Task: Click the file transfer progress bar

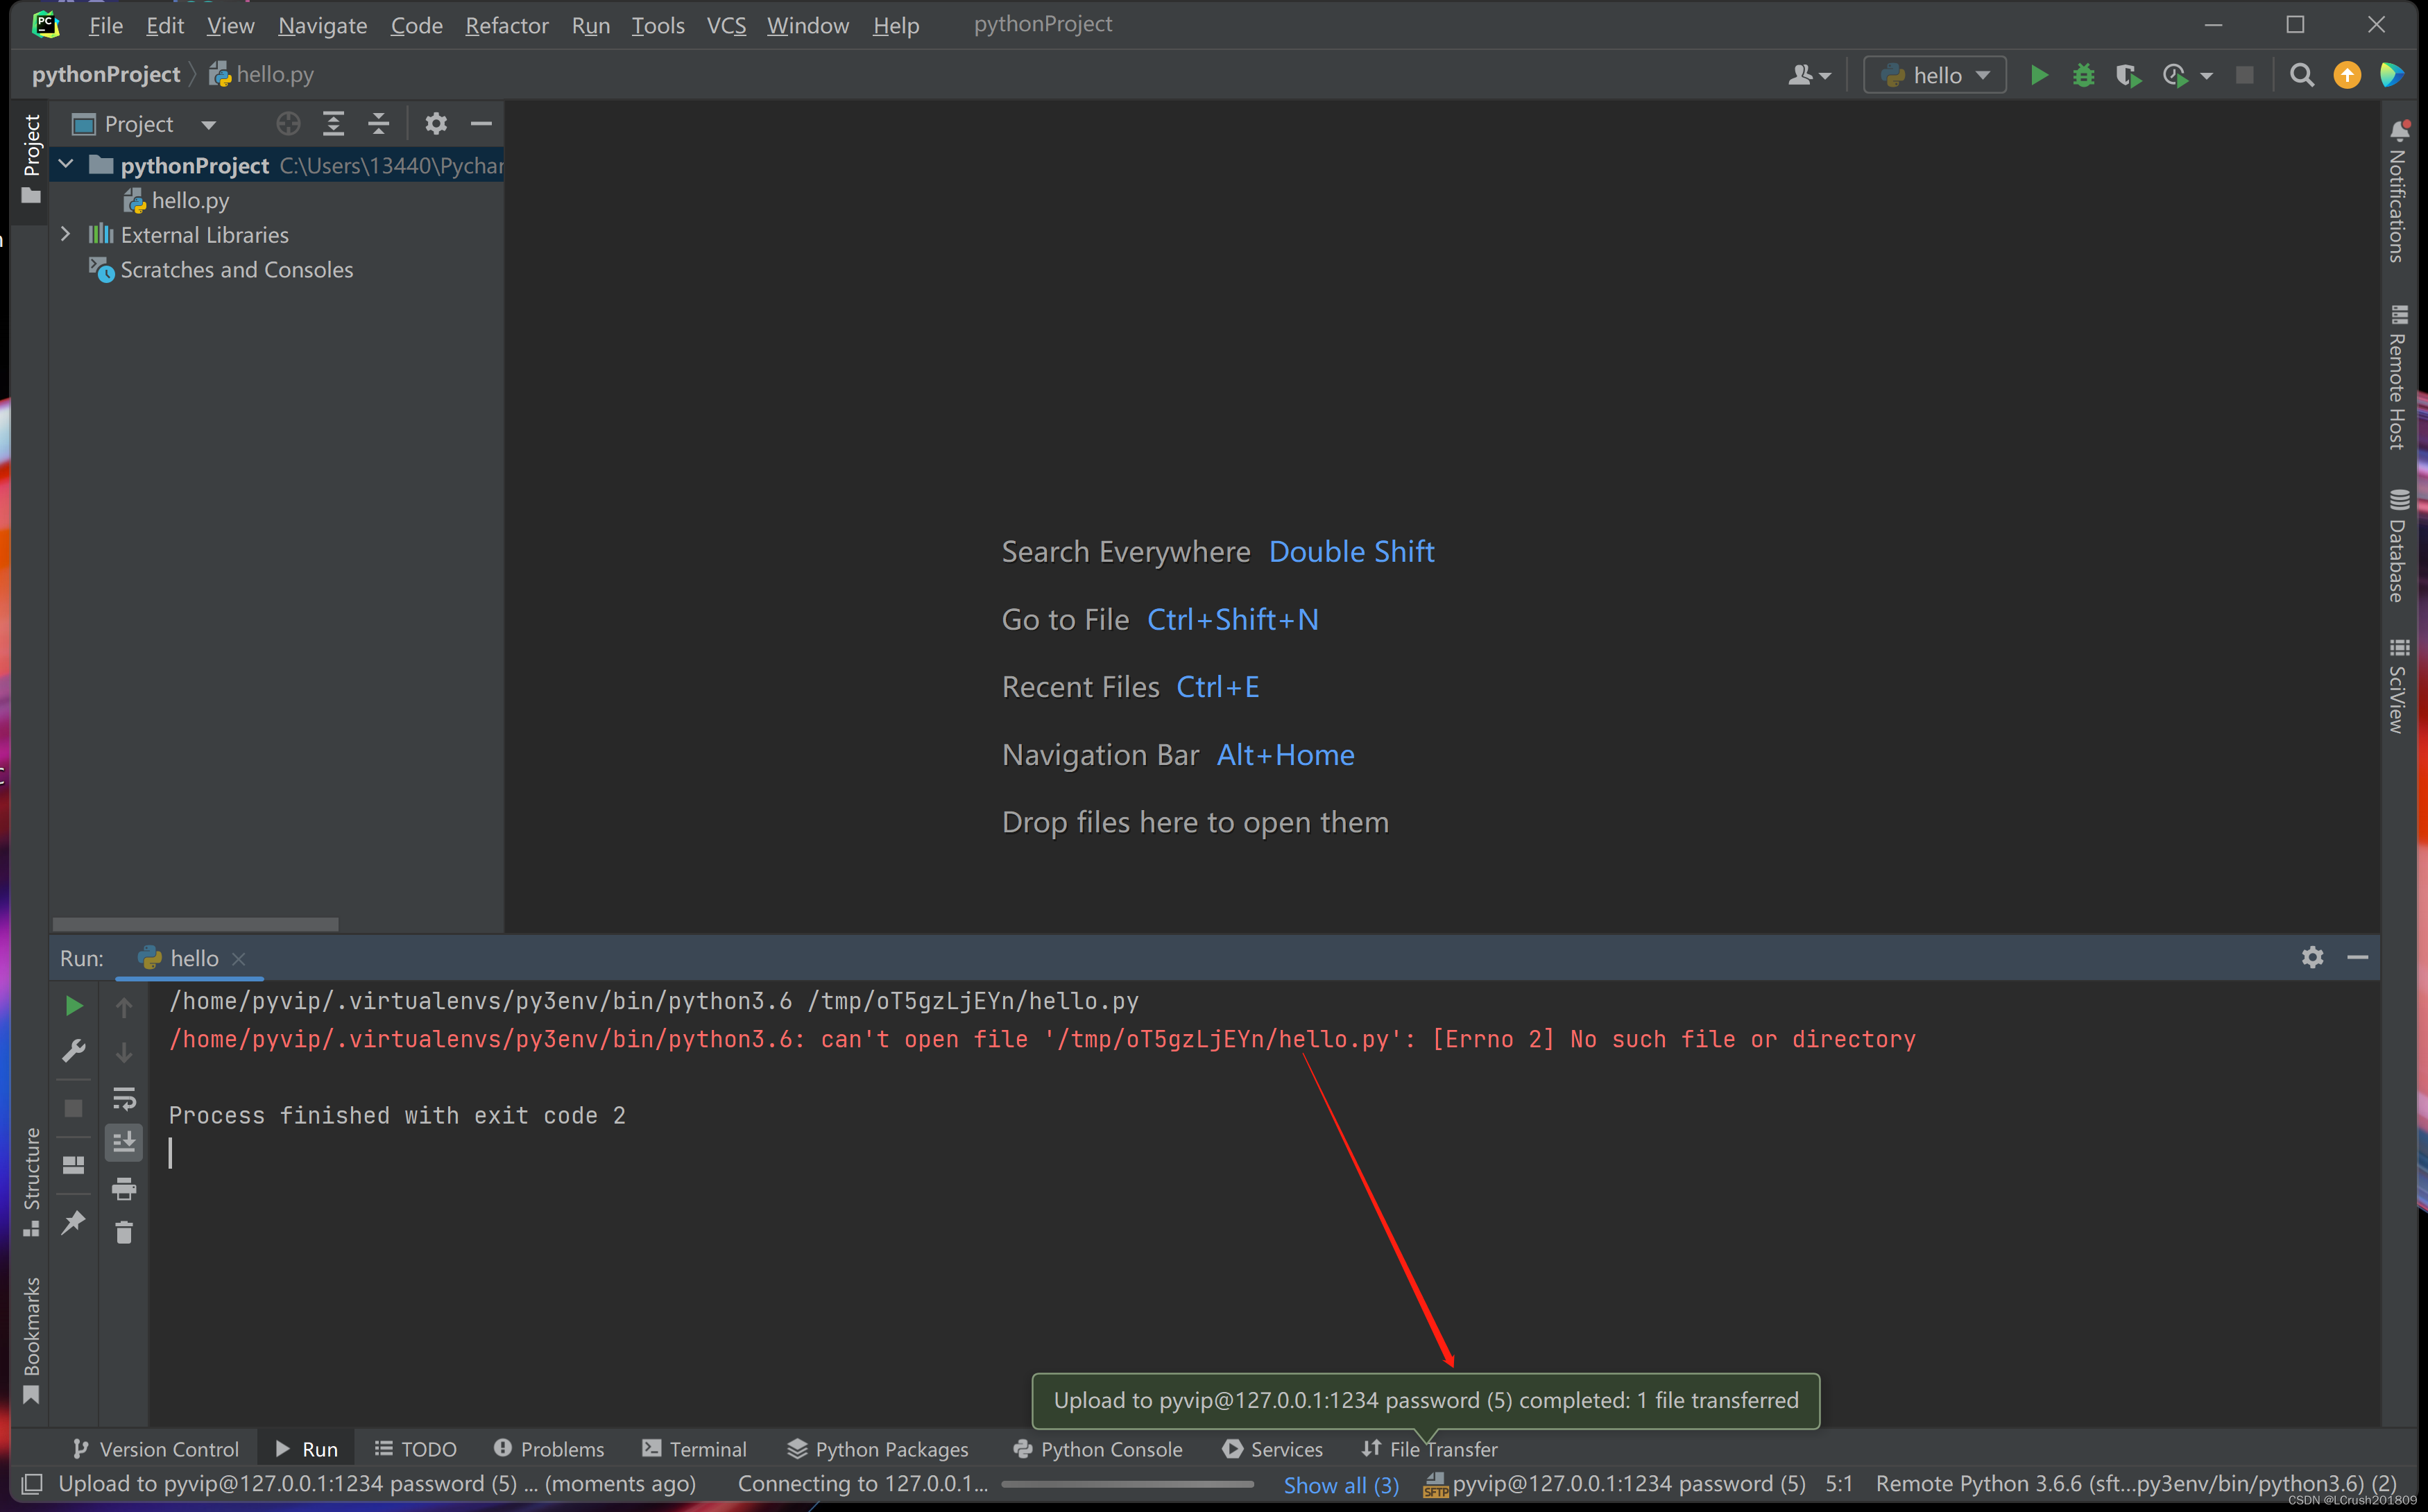Action: coord(1127,1484)
